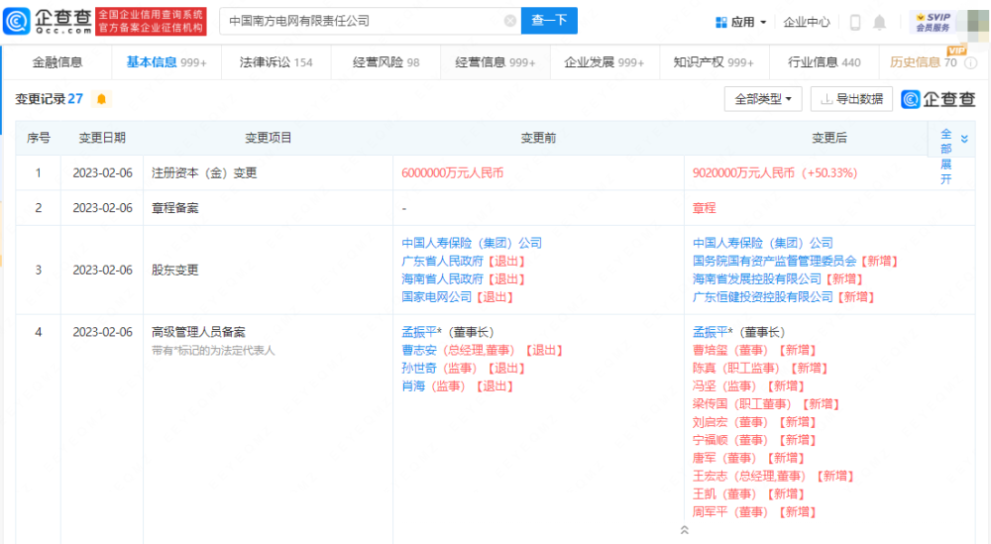
Task: Clear the search box text
Action: [x=510, y=21]
